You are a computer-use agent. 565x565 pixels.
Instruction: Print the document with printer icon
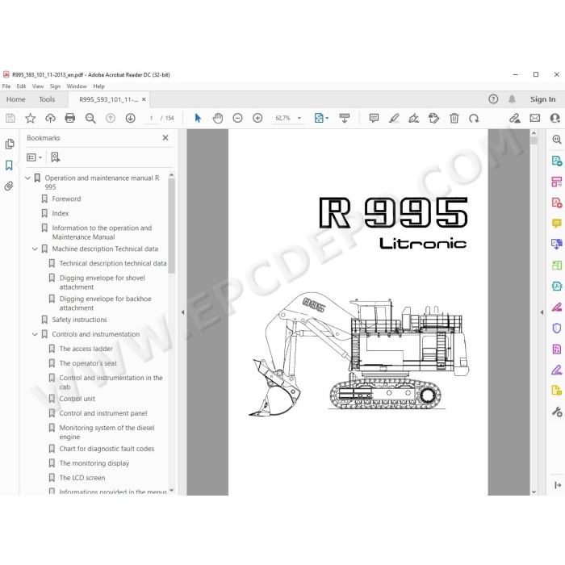point(70,118)
